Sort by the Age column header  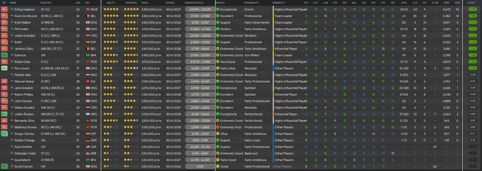pos(78,3)
